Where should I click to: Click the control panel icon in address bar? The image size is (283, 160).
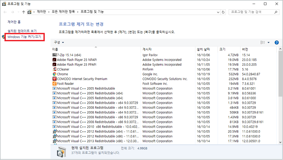29,12
